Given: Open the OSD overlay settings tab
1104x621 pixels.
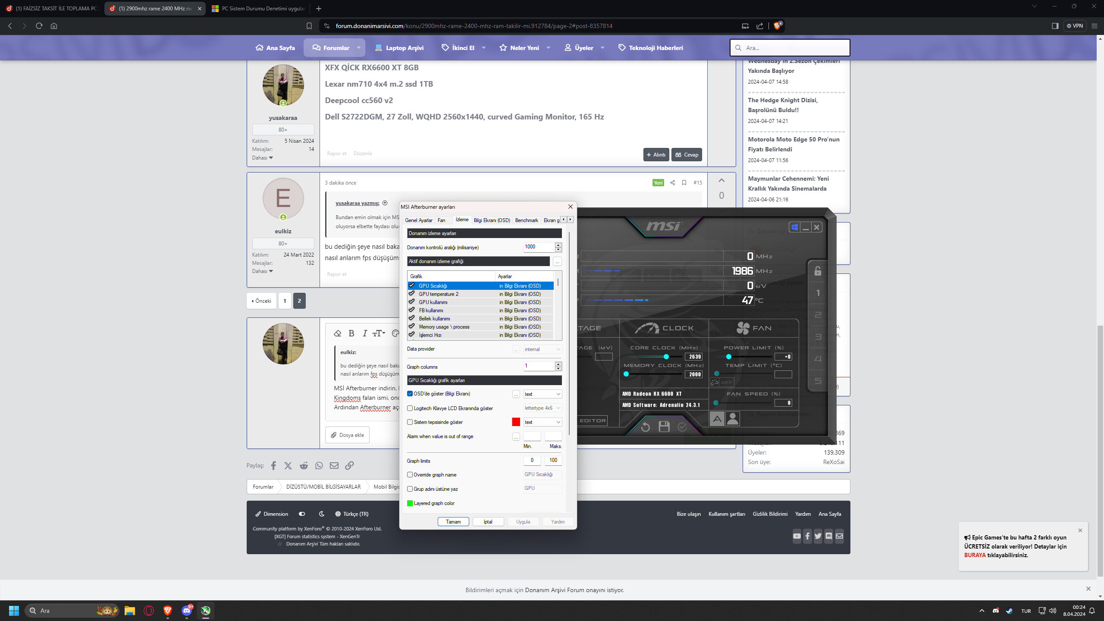Looking at the screenshot, I should click(492, 220).
